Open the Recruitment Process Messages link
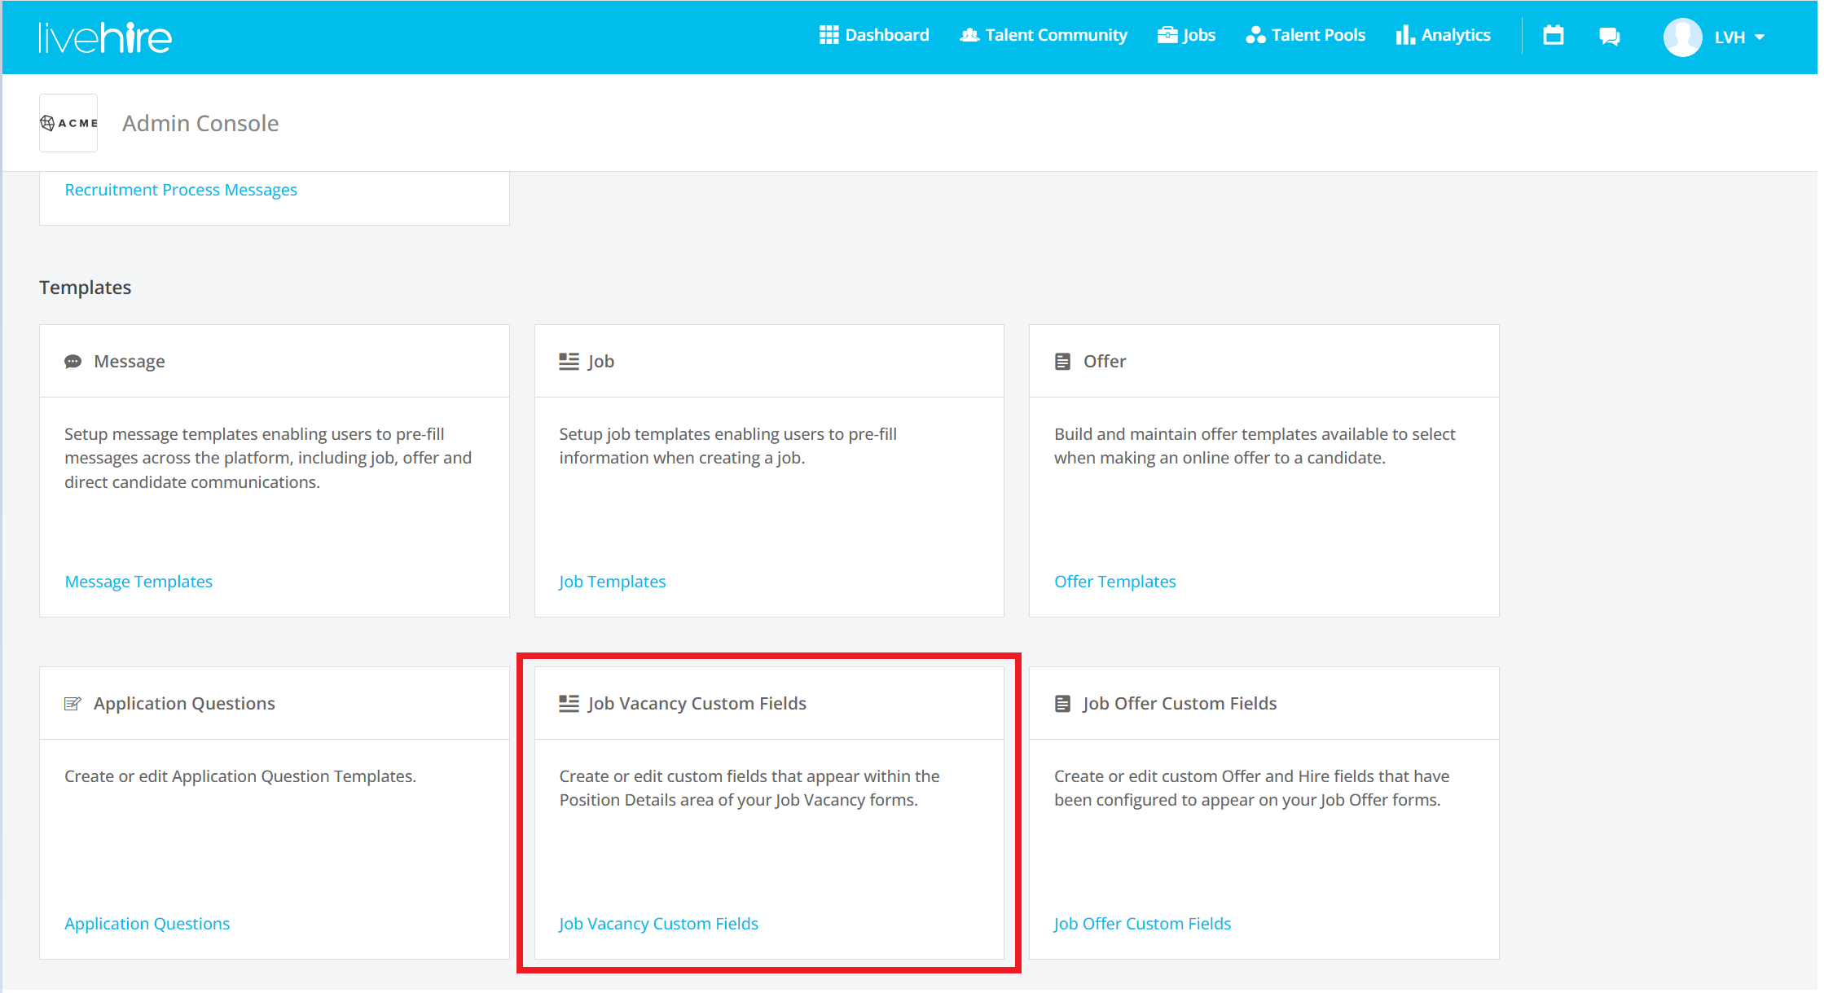Viewport: 1824px width, 993px height. click(181, 190)
